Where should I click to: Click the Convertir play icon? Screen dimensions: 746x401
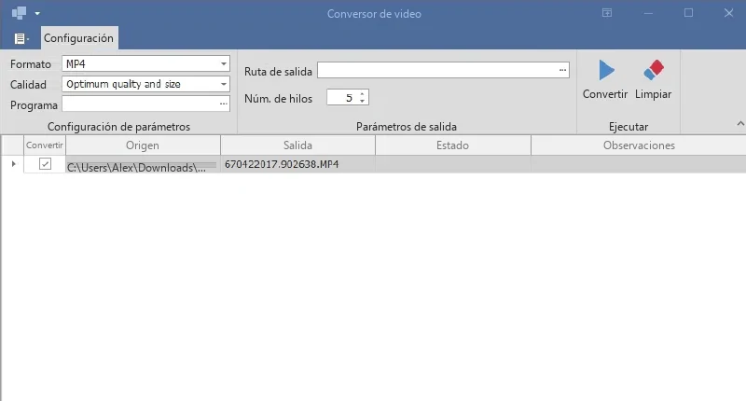coord(606,70)
